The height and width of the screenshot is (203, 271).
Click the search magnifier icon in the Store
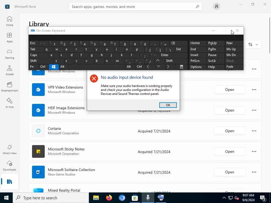coord(197,7)
